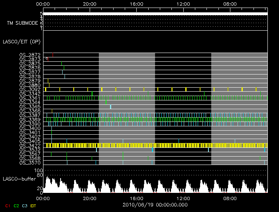Select the OS_3092 row label
The height and width of the screenshot is (212, 279).
coord(30,90)
